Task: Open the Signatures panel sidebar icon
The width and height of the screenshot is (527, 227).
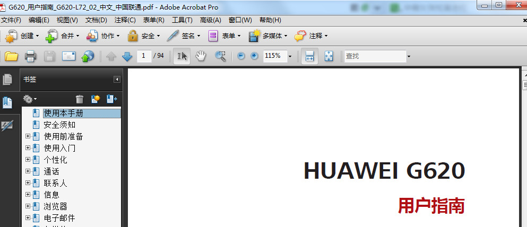Action: click(7, 126)
